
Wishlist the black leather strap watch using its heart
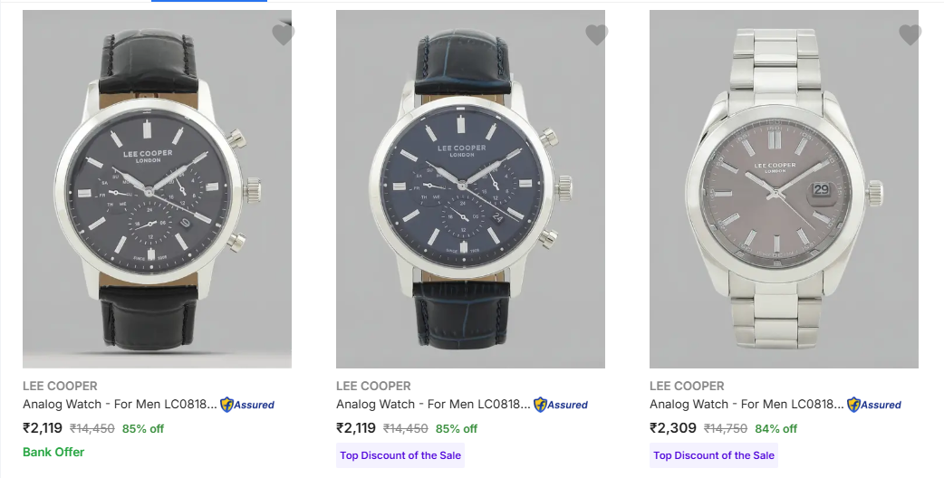point(283,35)
